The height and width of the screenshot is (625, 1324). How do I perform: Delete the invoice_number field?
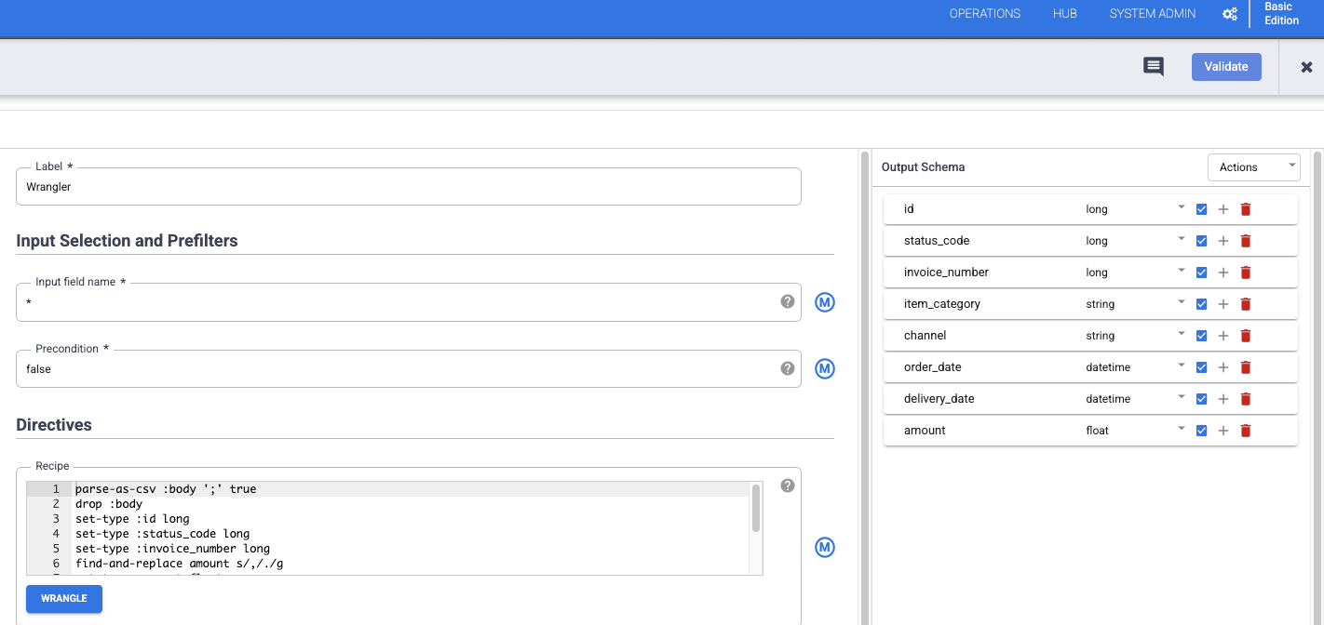pyautogui.click(x=1246, y=273)
